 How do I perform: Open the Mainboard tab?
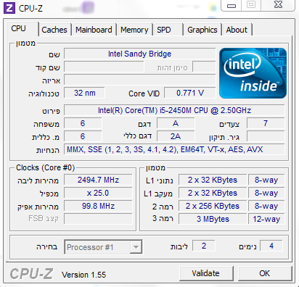click(x=94, y=30)
